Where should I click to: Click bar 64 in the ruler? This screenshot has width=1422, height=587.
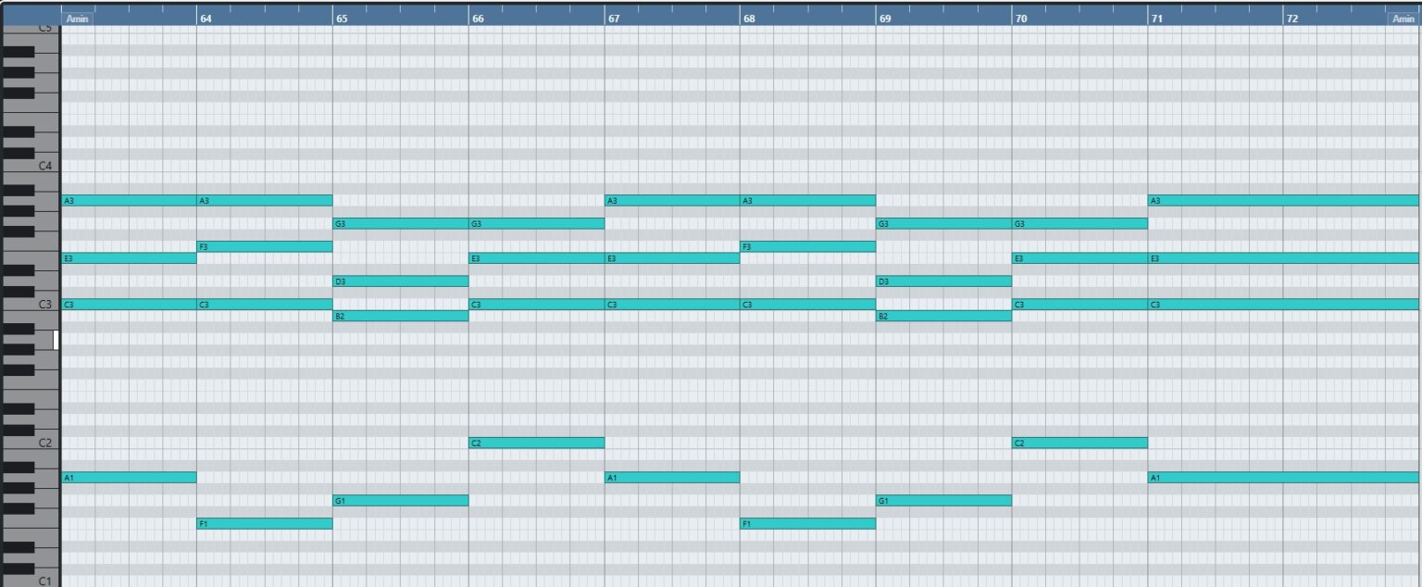pyautogui.click(x=206, y=19)
